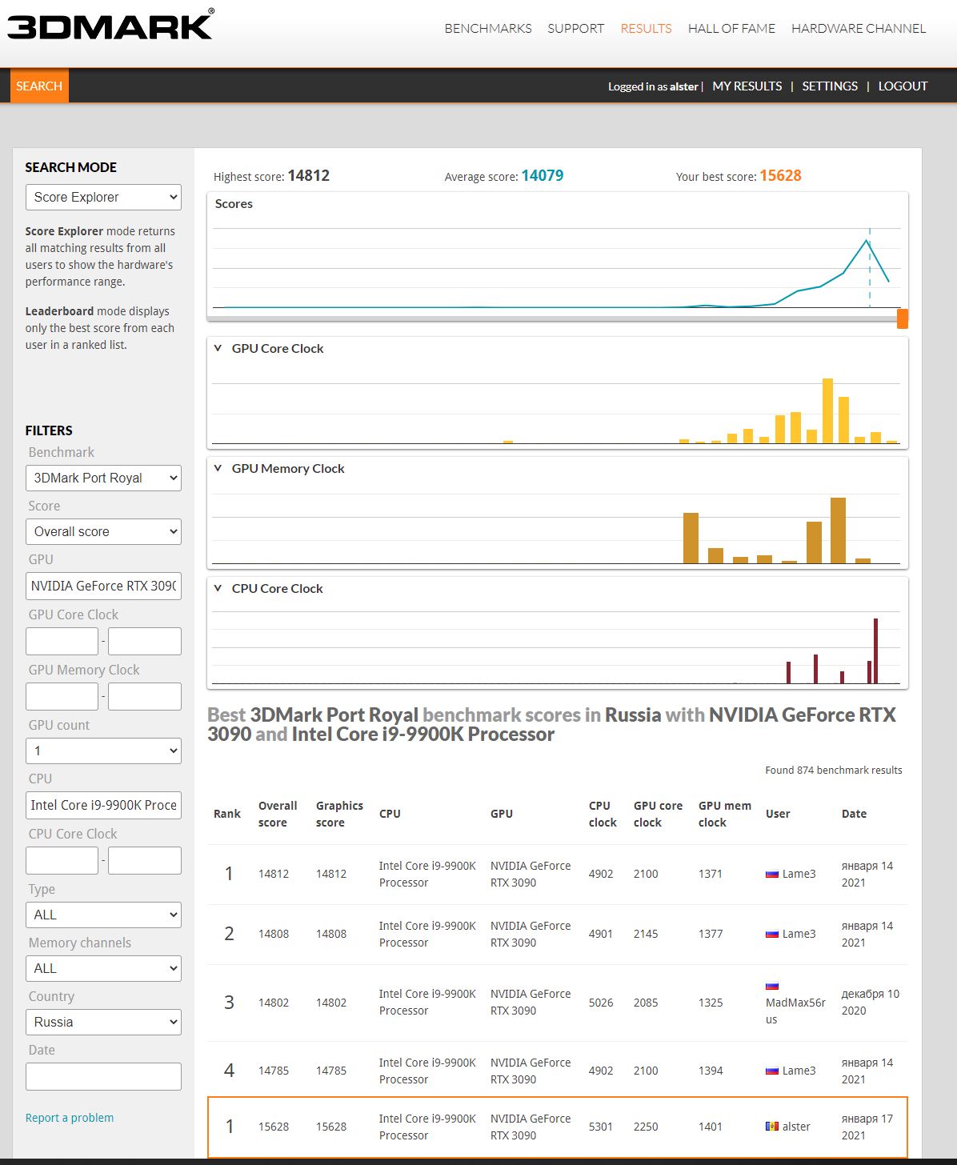The height and width of the screenshot is (1165, 957).
Task: Open MY RESULTS link
Action: 747,86
